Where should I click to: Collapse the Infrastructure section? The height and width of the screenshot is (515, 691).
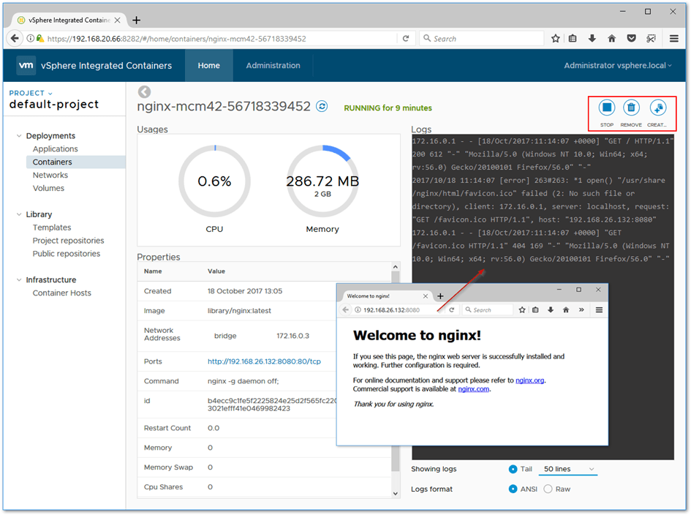19,279
